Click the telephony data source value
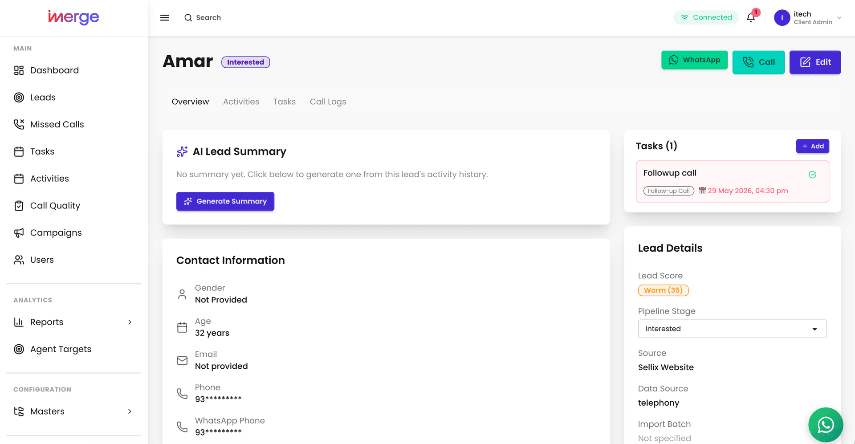 tap(659, 403)
